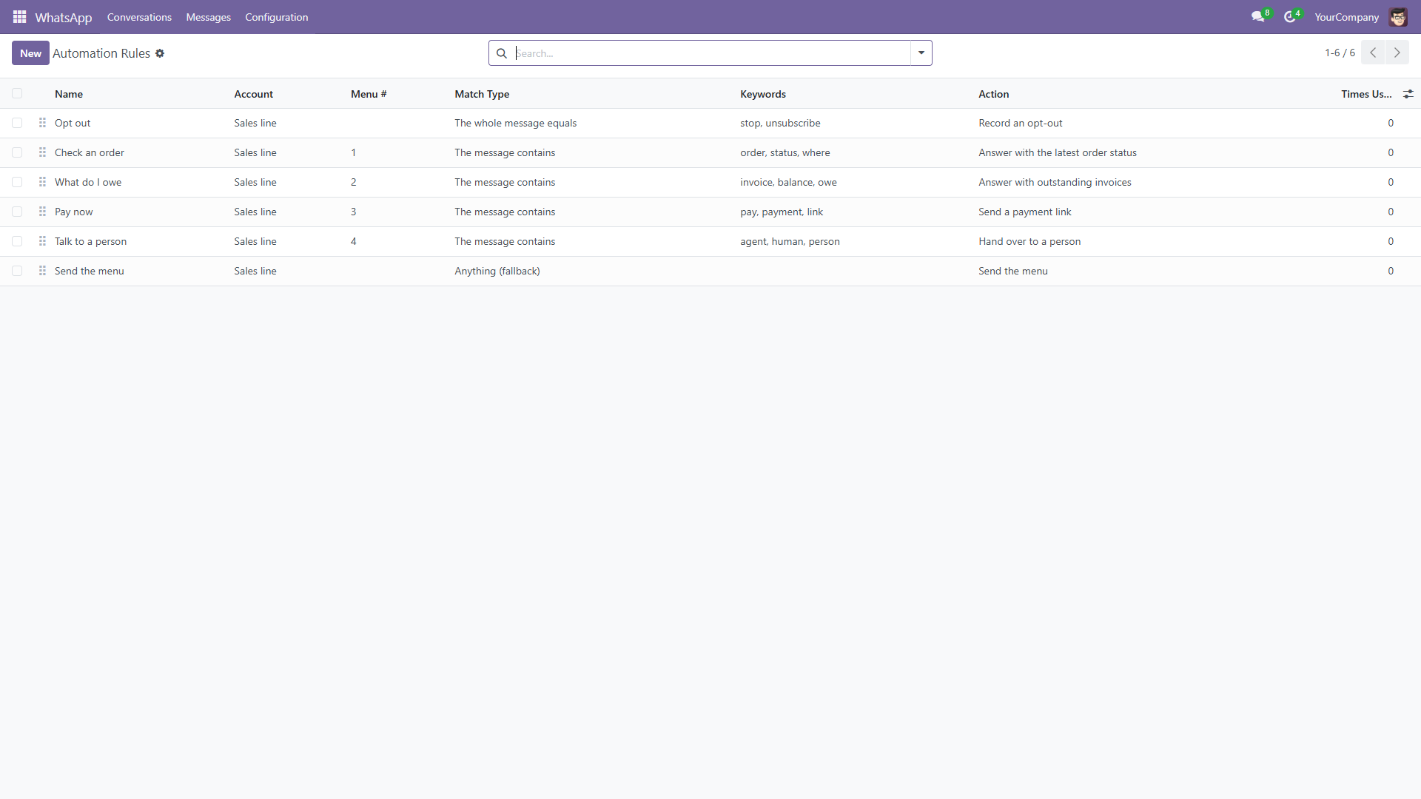This screenshot has width=1421, height=799.
Task: Open the optional columns settings icon
Action: pyautogui.click(x=1408, y=94)
